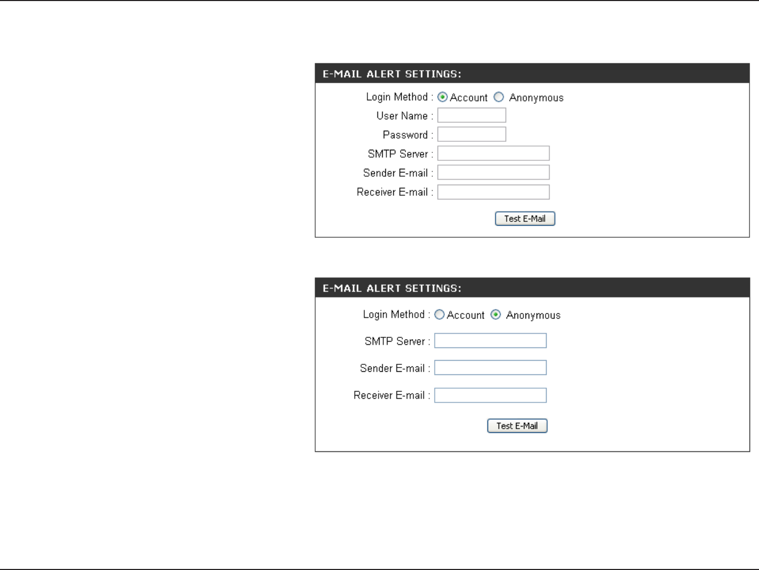The width and height of the screenshot is (759, 570).
Task: Click Test E-Mail button in lower panel
Action: click(x=517, y=426)
